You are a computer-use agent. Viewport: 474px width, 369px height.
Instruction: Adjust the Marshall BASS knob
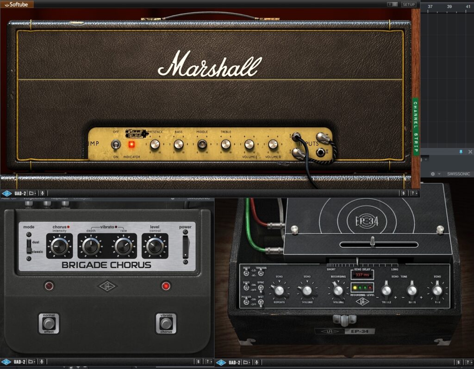tap(179, 144)
